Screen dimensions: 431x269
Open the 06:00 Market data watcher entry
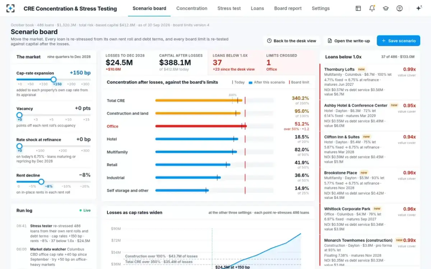click(x=54, y=257)
